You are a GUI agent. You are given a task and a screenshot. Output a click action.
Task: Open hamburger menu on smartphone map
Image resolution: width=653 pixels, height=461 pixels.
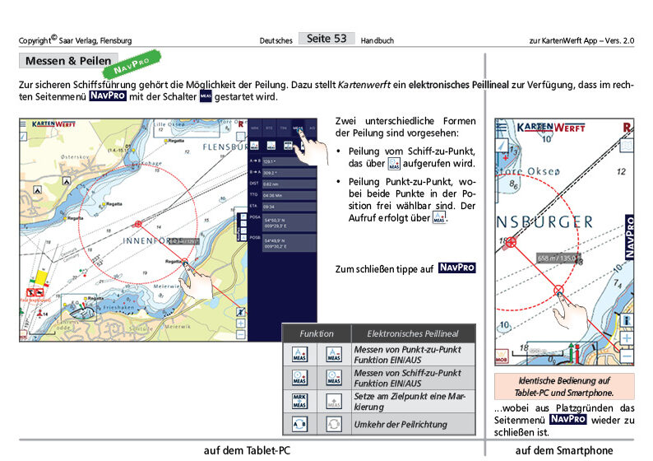tap(501, 127)
